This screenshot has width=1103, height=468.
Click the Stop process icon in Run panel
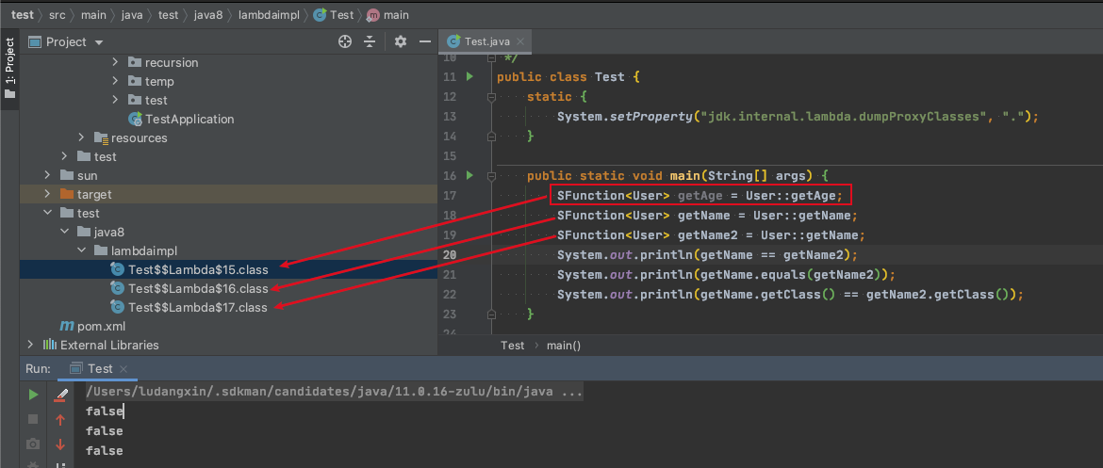click(x=33, y=420)
